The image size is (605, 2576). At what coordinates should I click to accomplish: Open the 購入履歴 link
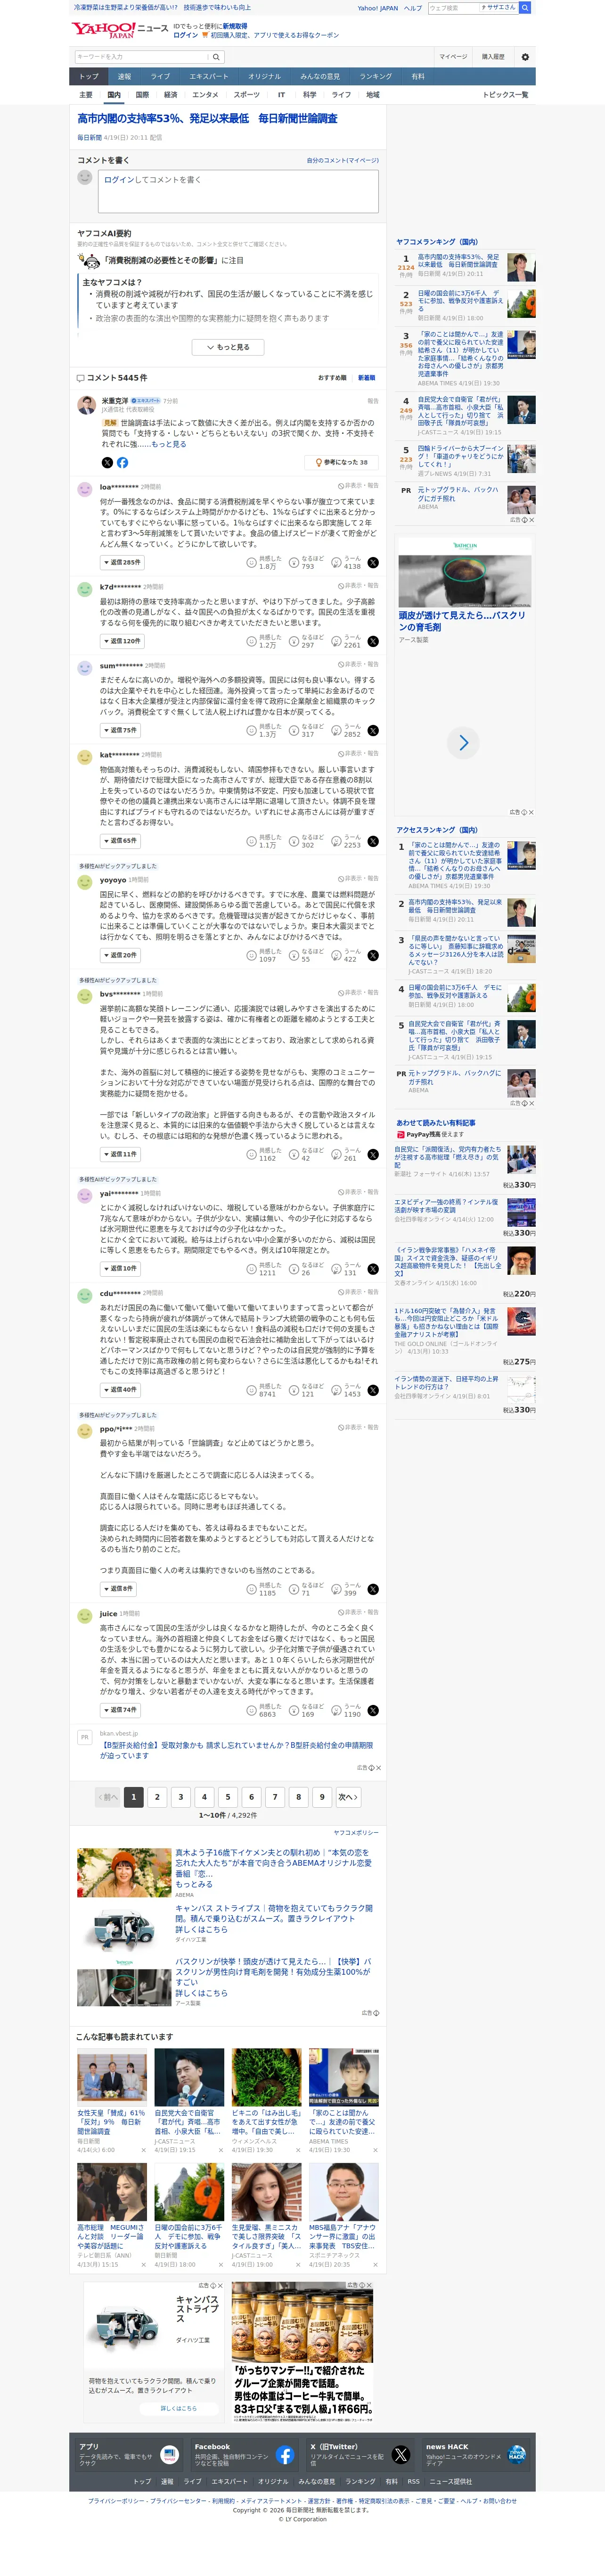pos(493,57)
